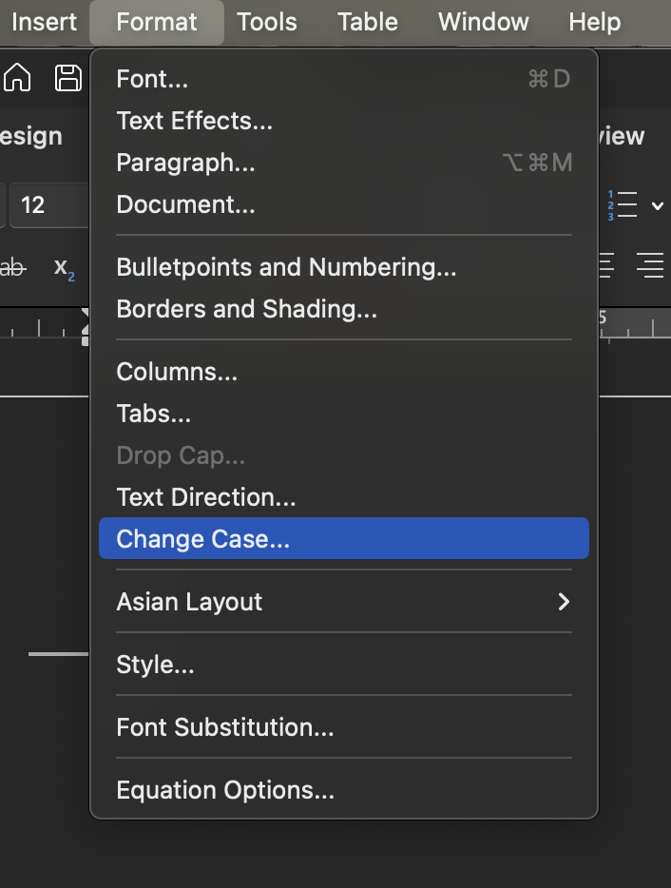671x888 pixels.
Task: Click the Save floppy disk icon
Action: (x=68, y=78)
